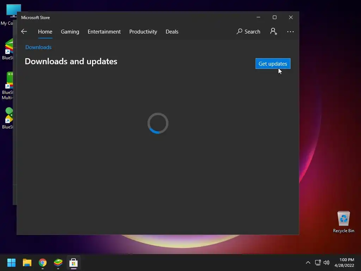
Task: Click the Microsoft Store title text
Action: coord(36,18)
